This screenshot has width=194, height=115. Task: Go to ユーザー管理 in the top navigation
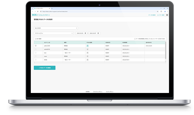click(x=161, y=15)
